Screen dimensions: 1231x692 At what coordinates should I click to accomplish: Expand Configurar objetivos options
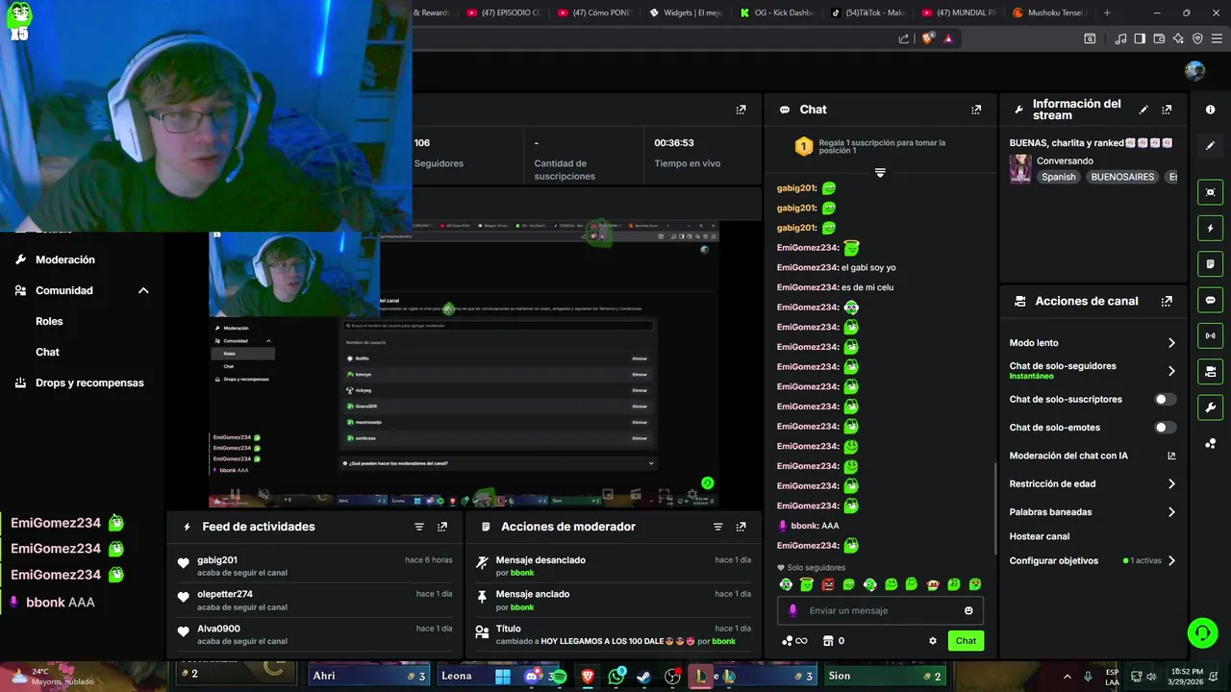click(x=1171, y=560)
